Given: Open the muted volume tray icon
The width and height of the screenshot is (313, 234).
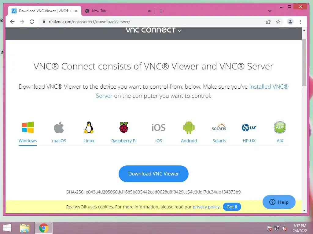Looking at the screenshot, I should click(284, 228).
